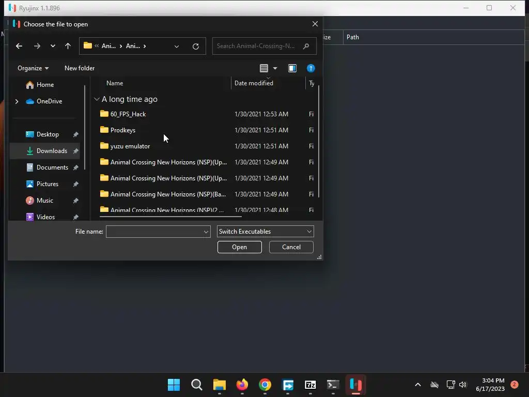Viewport: 529px width, 397px height.
Task: Close the Choose the file dialog
Action: click(315, 24)
